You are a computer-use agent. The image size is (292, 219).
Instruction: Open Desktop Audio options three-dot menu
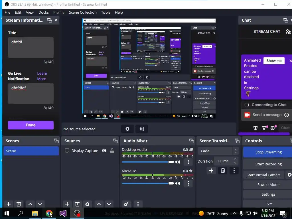point(188,162)
